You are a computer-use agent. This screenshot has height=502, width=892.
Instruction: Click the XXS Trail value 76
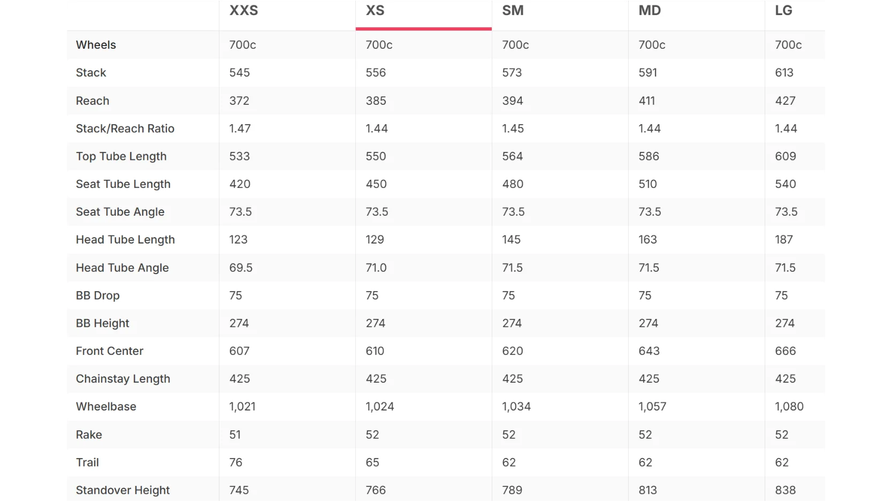pos(236,462)
